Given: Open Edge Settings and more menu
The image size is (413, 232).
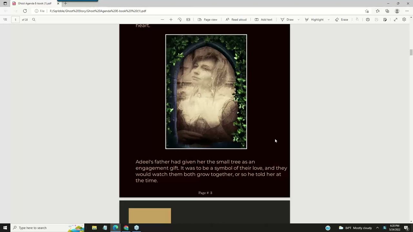Looking at the screenshot, I should pyautogui.click(x=407, y=11).
